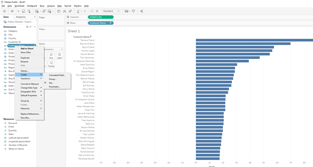Image resolution: width=313 pixels, height=167 pixels.
Task: Click the New Worksheet toolbar icon
Action: click(x=37, y=11)
